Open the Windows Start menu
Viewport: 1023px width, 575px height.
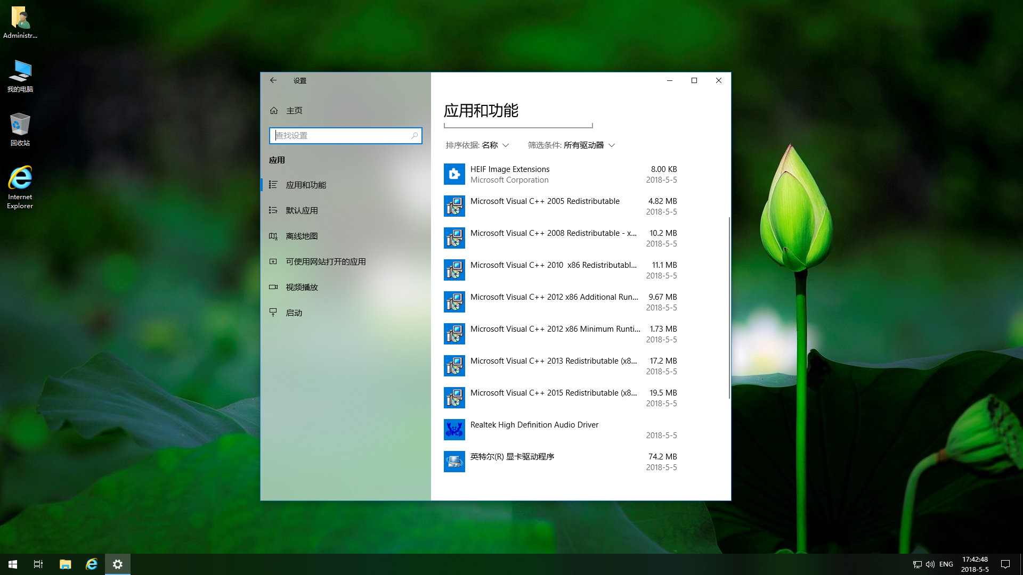point(13,564)
